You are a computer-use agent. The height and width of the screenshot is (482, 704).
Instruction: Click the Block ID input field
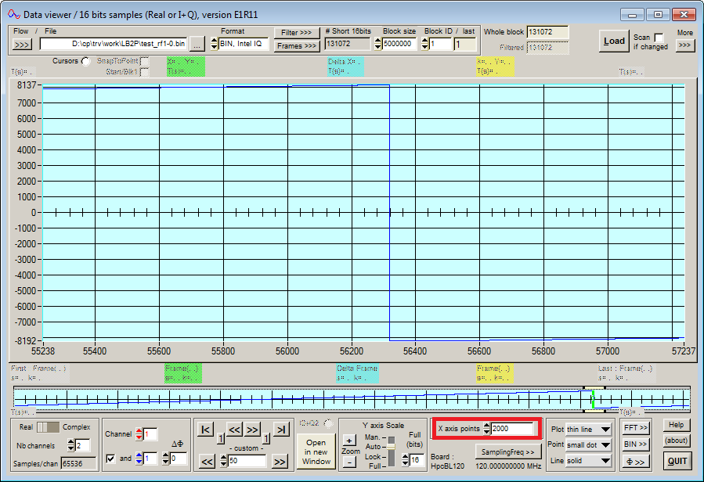pyautogui.click(x=439, y=44)
